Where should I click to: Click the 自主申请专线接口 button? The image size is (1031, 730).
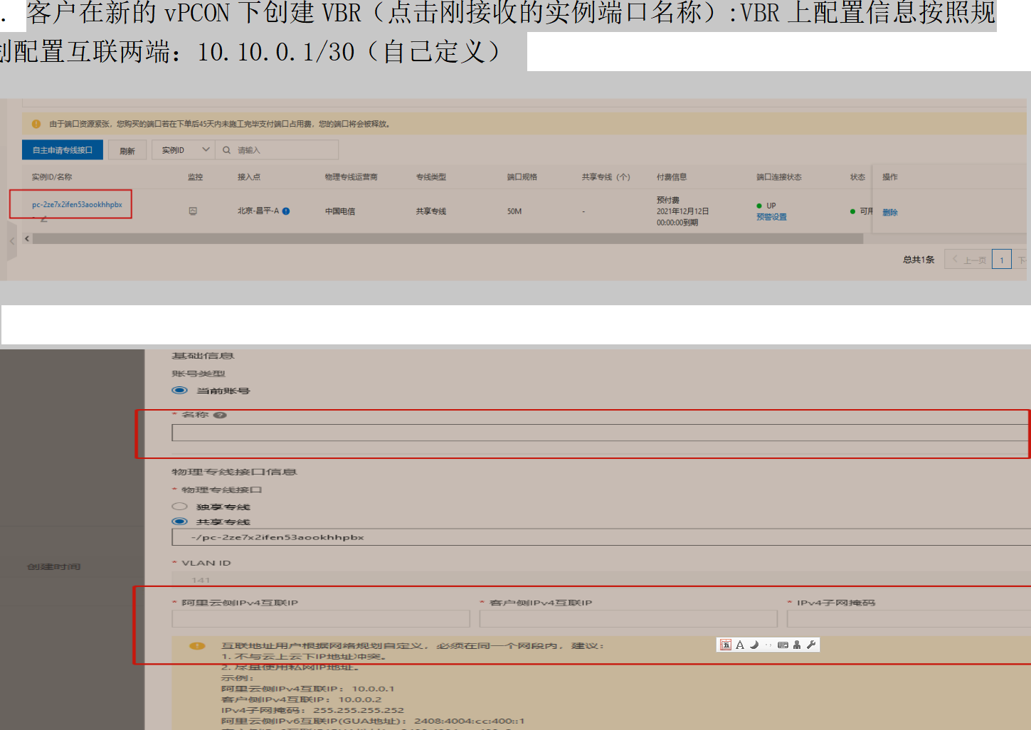point(63,150)
